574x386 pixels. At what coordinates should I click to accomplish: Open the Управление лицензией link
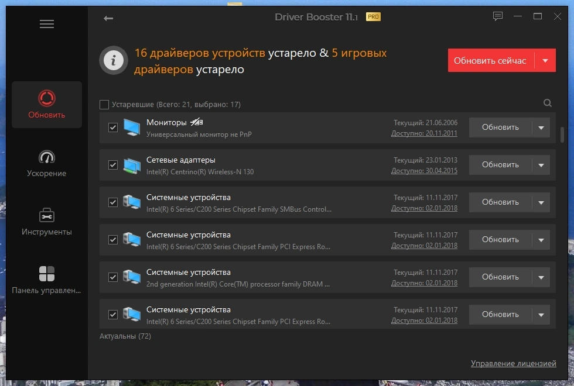[514, 363]
